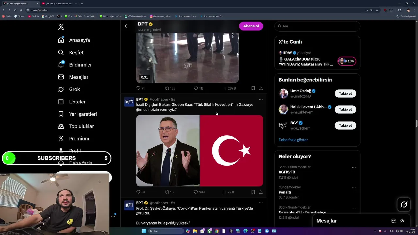
Task: Star this page in address bar
Action: click(x=377, y=10)
